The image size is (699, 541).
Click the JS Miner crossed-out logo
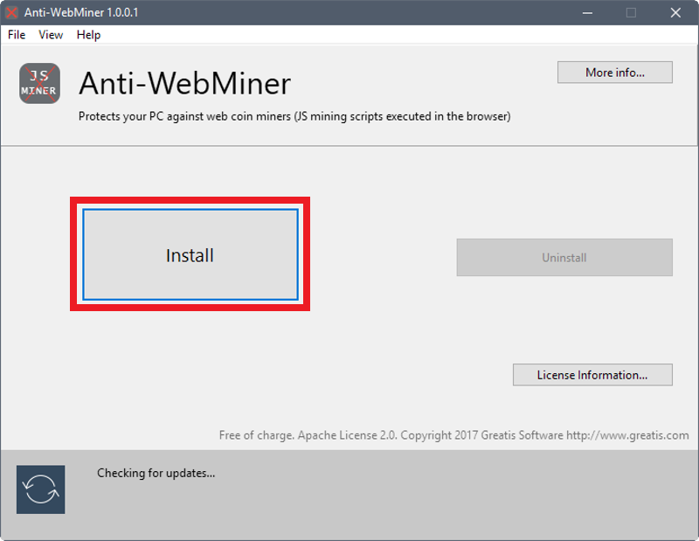point(39,83)
